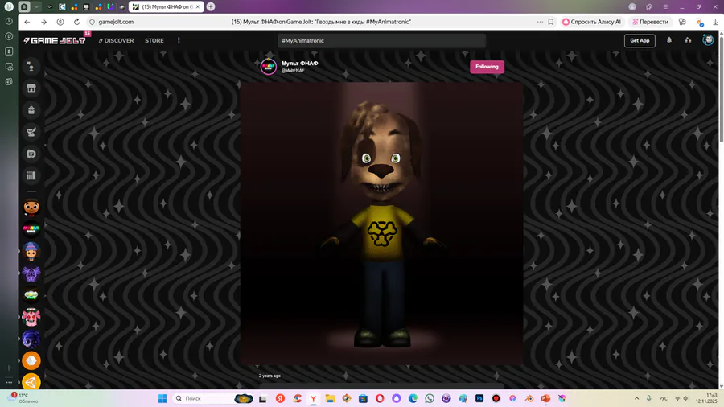724x407 pixels.
Task: Open the @MultFNAF handle link
Action: 293,71
